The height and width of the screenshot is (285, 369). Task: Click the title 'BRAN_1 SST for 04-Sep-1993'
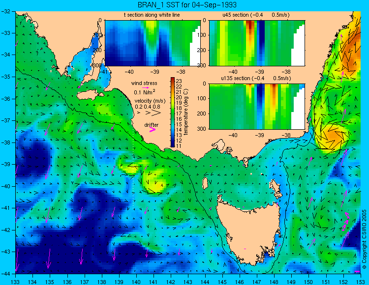tap(187, 5)
